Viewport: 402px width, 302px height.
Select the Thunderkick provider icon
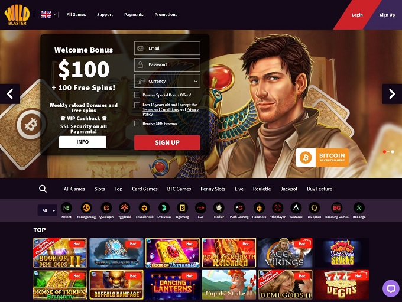pyautogui.click(x=144, y=208)
